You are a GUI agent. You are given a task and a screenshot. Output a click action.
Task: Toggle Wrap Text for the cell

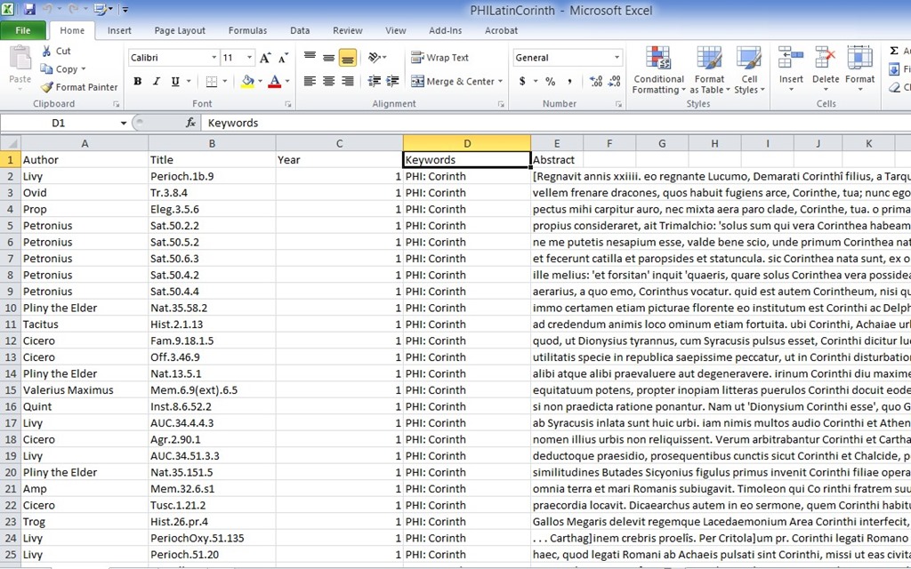pos(439,58)
